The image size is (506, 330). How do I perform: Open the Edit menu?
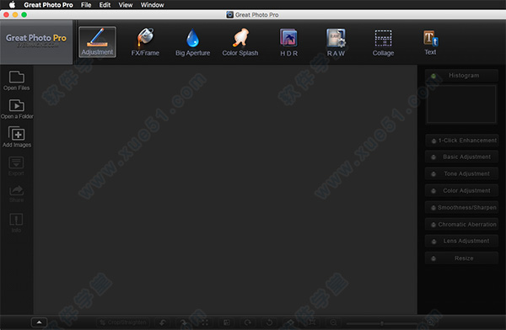105,5
